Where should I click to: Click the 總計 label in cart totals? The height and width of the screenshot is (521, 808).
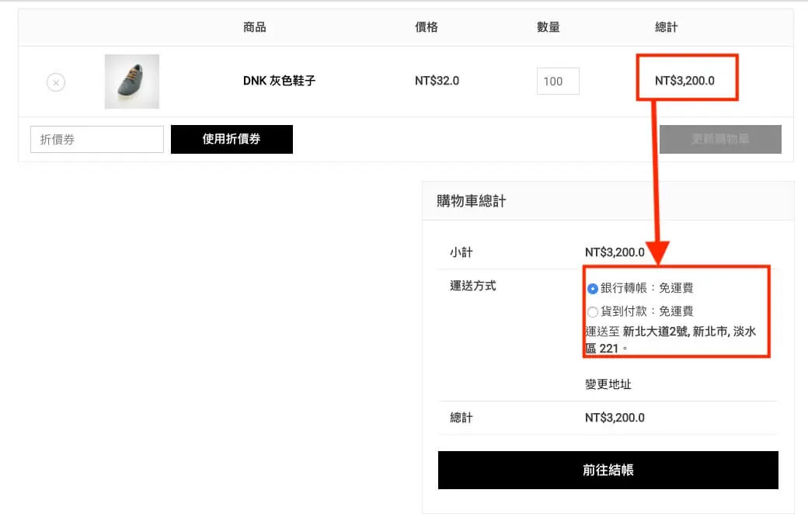(x=461, y=418)
